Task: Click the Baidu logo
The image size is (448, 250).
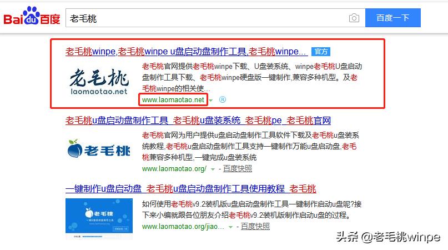Action: pyautogui.click(x=32, y=17)
